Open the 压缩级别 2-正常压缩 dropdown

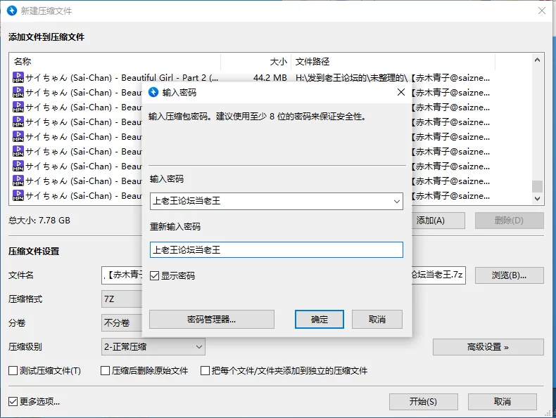153,347
